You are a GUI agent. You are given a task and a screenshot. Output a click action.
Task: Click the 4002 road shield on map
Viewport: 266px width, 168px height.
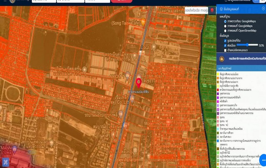click(32, 152)
